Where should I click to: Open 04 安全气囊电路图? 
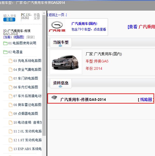point(27,69)
